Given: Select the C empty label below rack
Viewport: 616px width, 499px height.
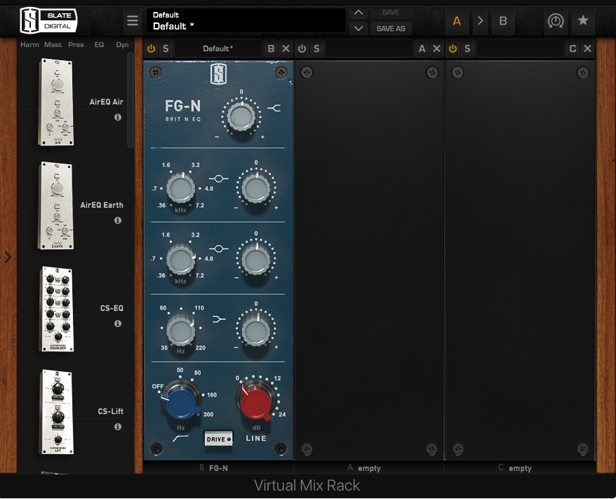Looking at the screenshot, I should click(515, 468).
